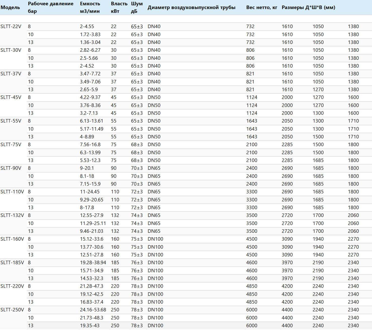Select the capacity cell 2-4.55
Image resolution: width=372 pixels, height=330 pixels.
(x=87, y=27)
